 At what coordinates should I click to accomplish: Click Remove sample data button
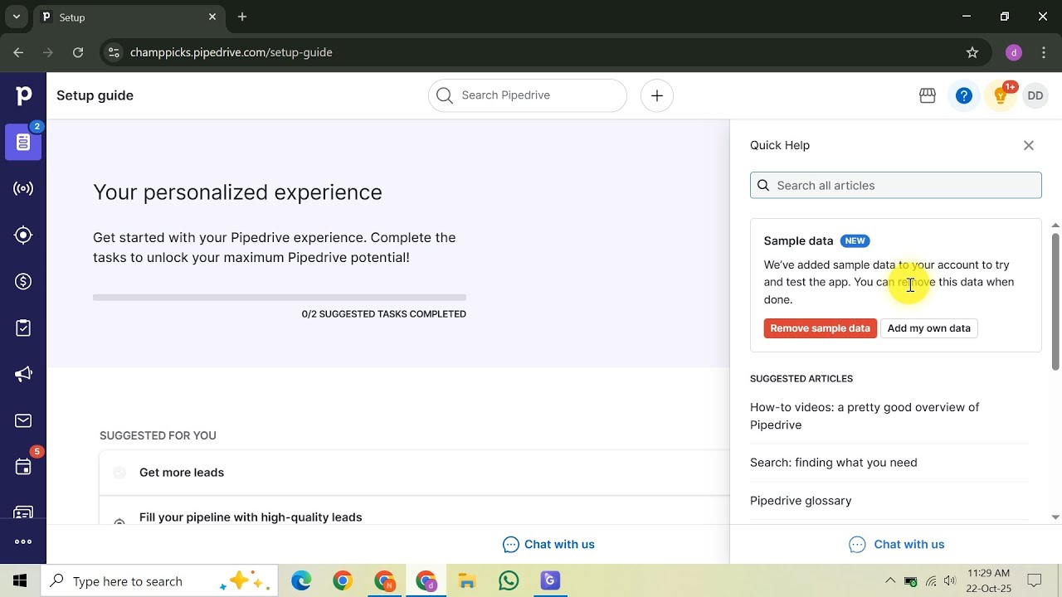(820, 328)
